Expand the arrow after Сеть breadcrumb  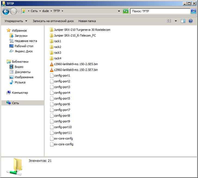[x=40, y=11]
